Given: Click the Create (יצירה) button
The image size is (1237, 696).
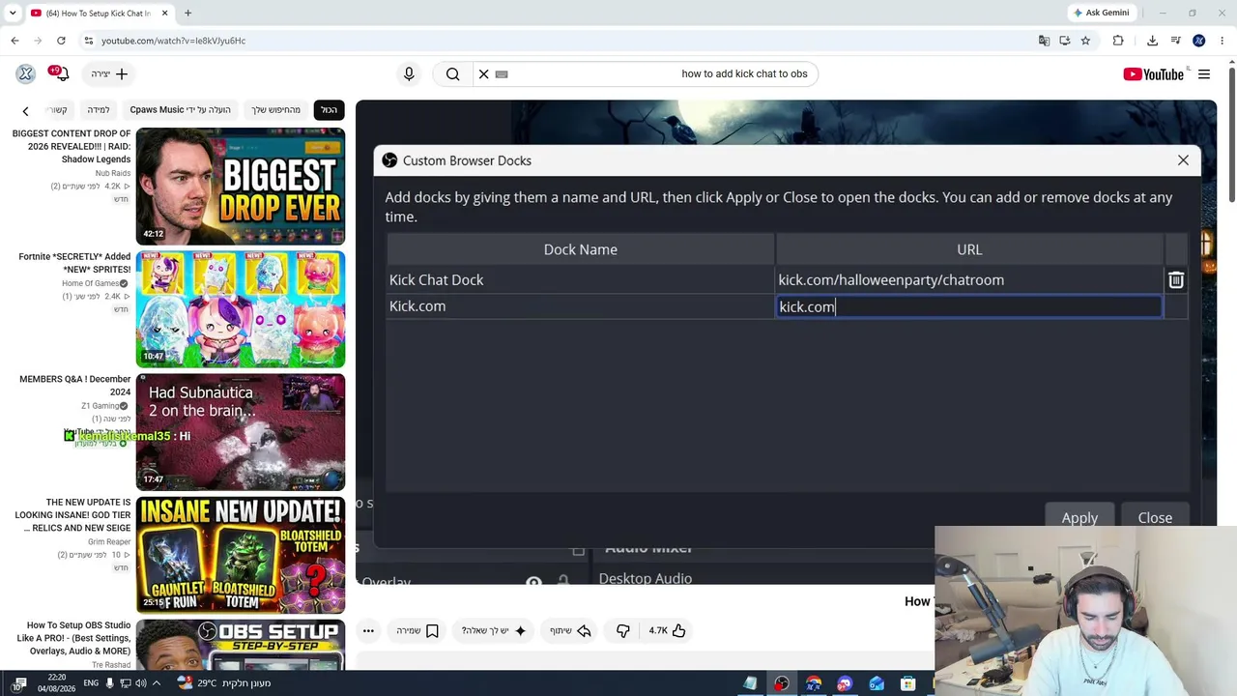Looking at the screenshot, I should [x=109, y=73].
